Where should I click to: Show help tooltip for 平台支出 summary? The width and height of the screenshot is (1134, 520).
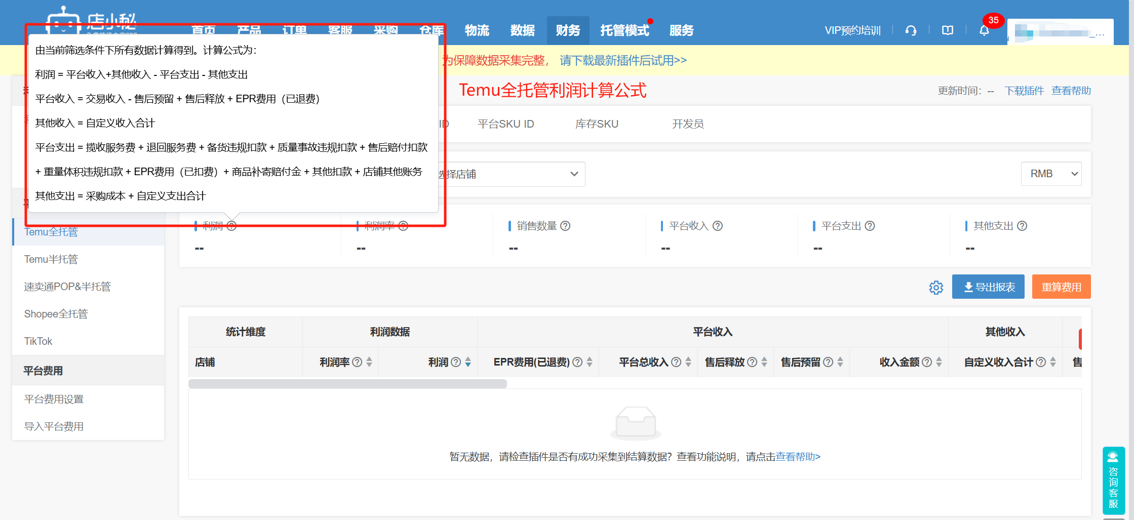(x=870, y=226)
